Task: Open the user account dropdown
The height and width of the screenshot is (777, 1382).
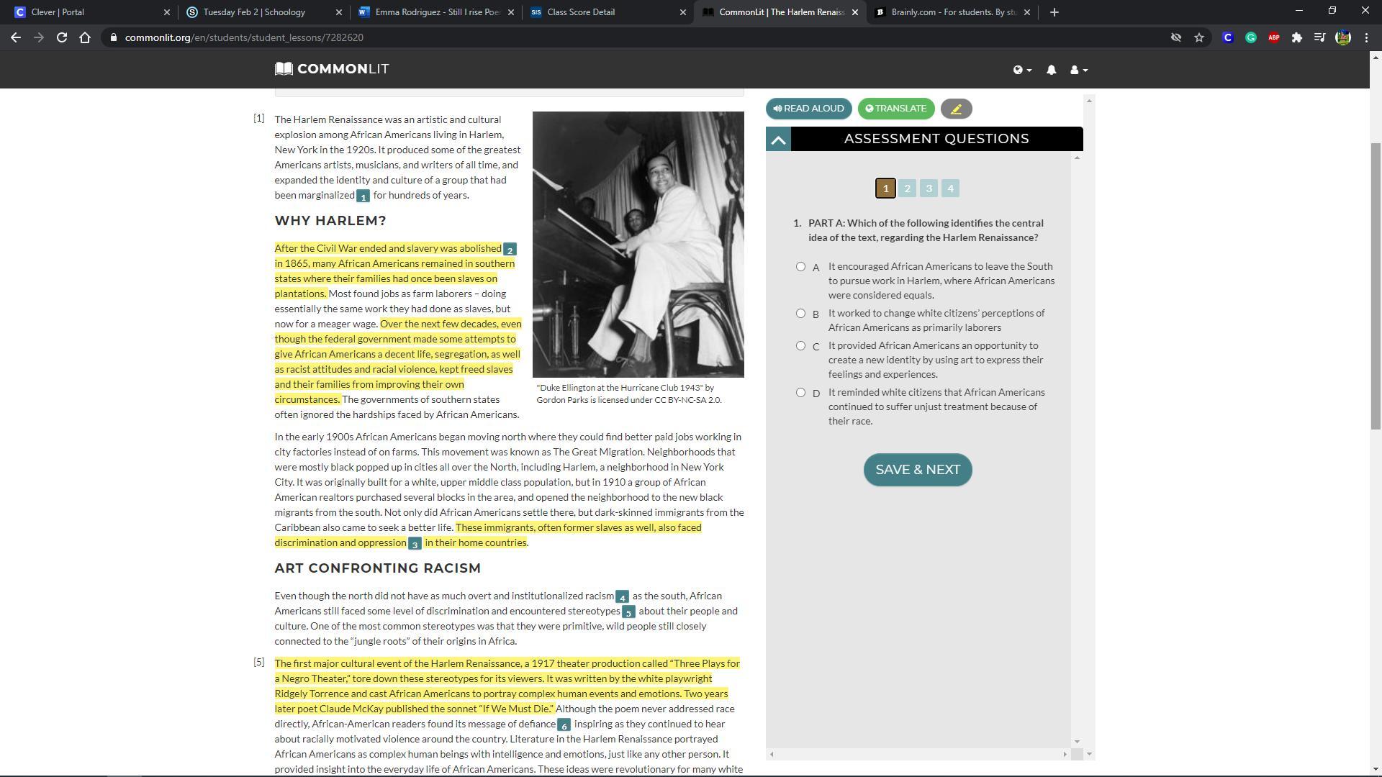Action: [1078, 70]
